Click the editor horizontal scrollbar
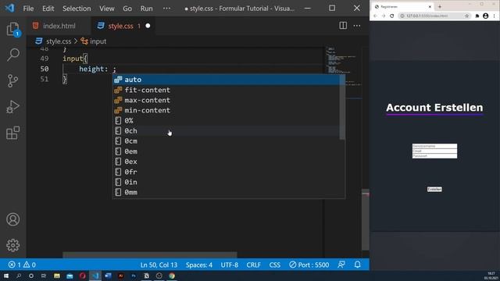The width and height of the screenshot is (500, 281). coord(149,255)
